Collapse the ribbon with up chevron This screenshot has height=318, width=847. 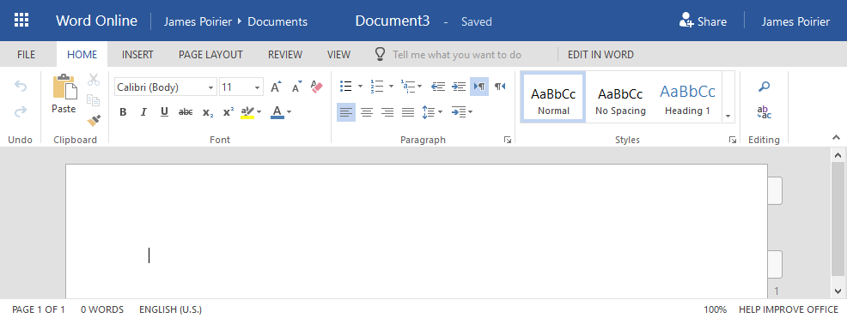(836, 137)
